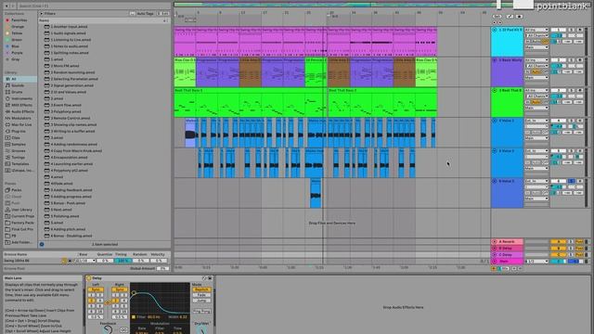
Task: Select the Main track header
Action: (x=508, y=262)
